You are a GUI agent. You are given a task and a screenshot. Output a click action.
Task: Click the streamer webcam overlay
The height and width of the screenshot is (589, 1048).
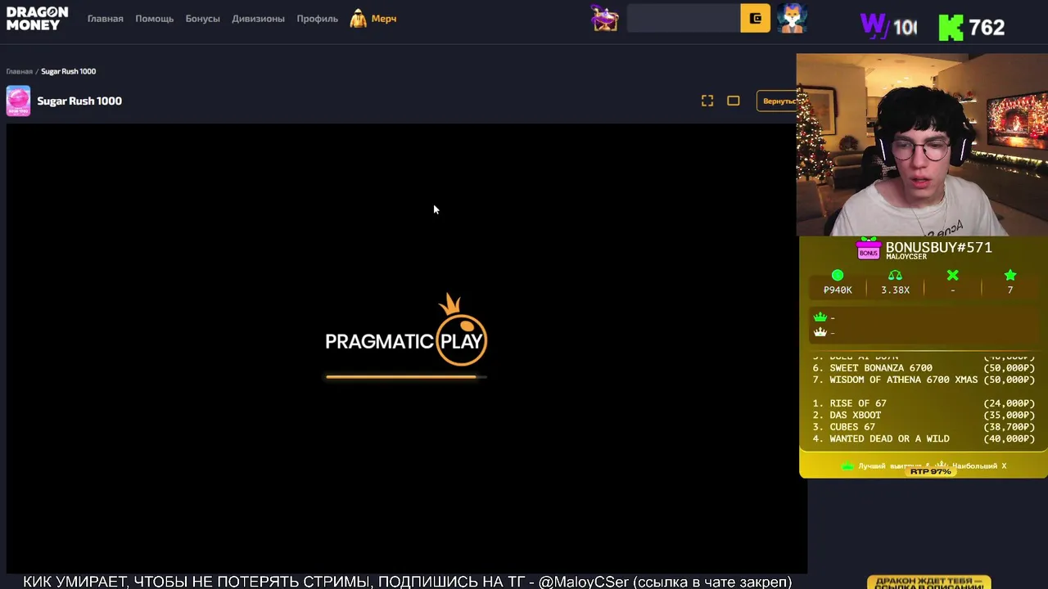[922, 146]
